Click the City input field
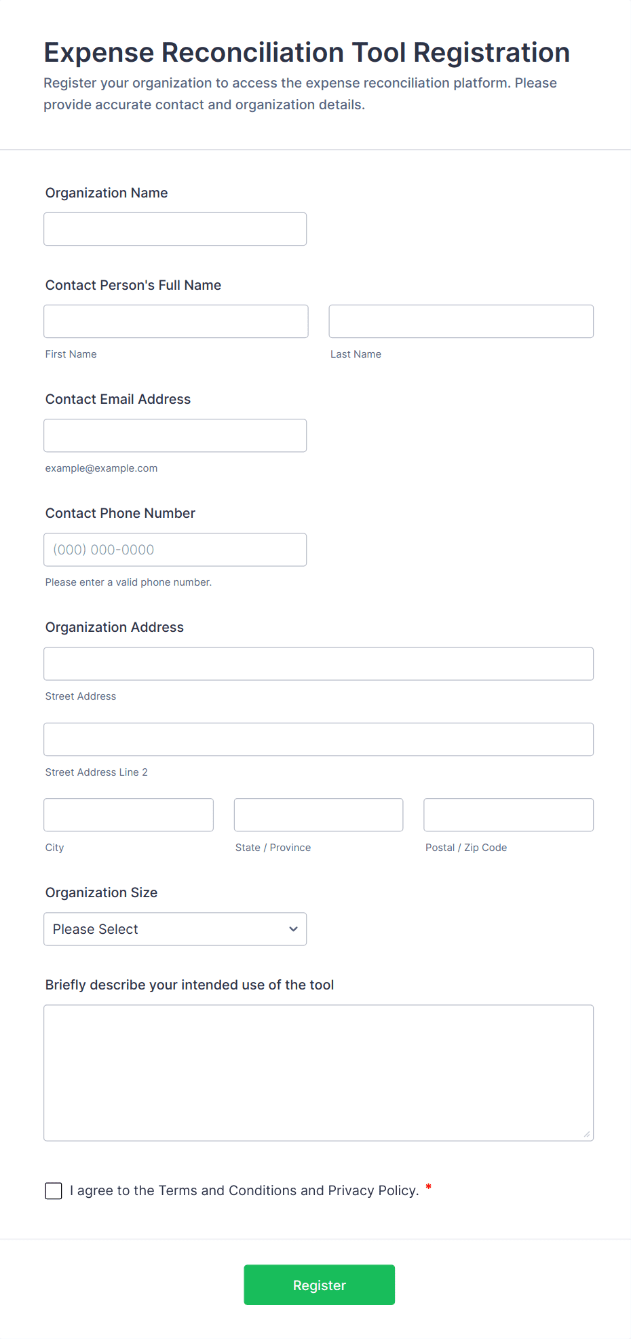Viewport: 631px width, 1339px height. click(x=128, y=814)
